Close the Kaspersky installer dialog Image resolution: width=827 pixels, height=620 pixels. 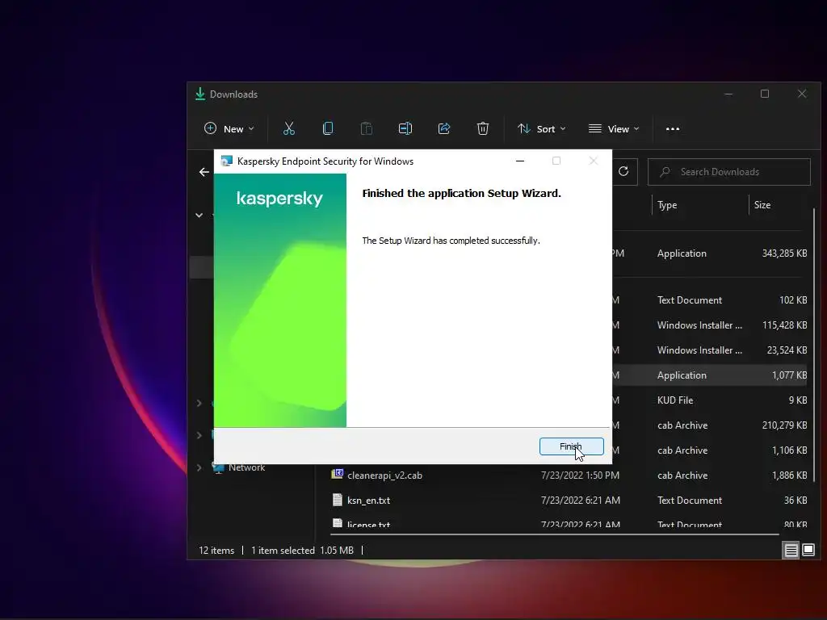coord(594,161)
